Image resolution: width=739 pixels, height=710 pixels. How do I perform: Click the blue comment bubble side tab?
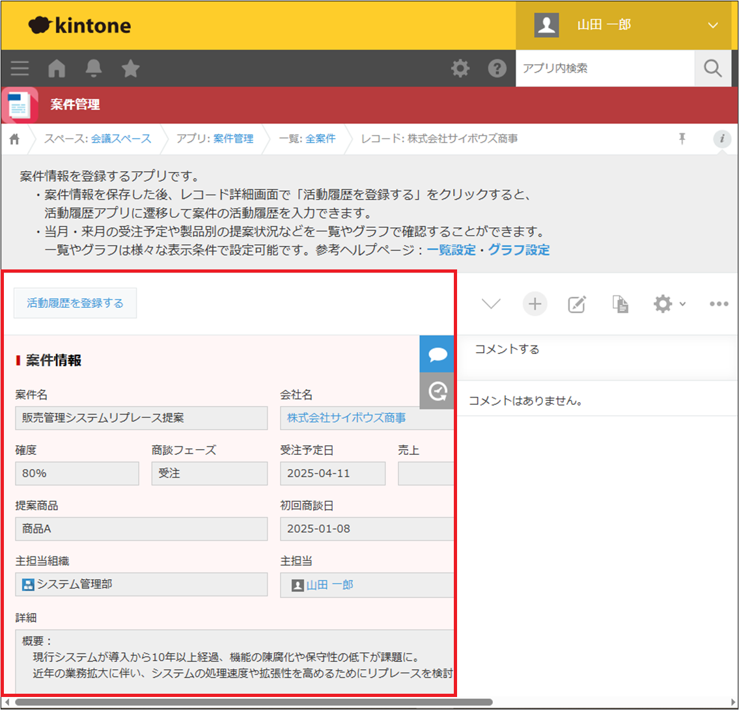[x=437, y=354]
